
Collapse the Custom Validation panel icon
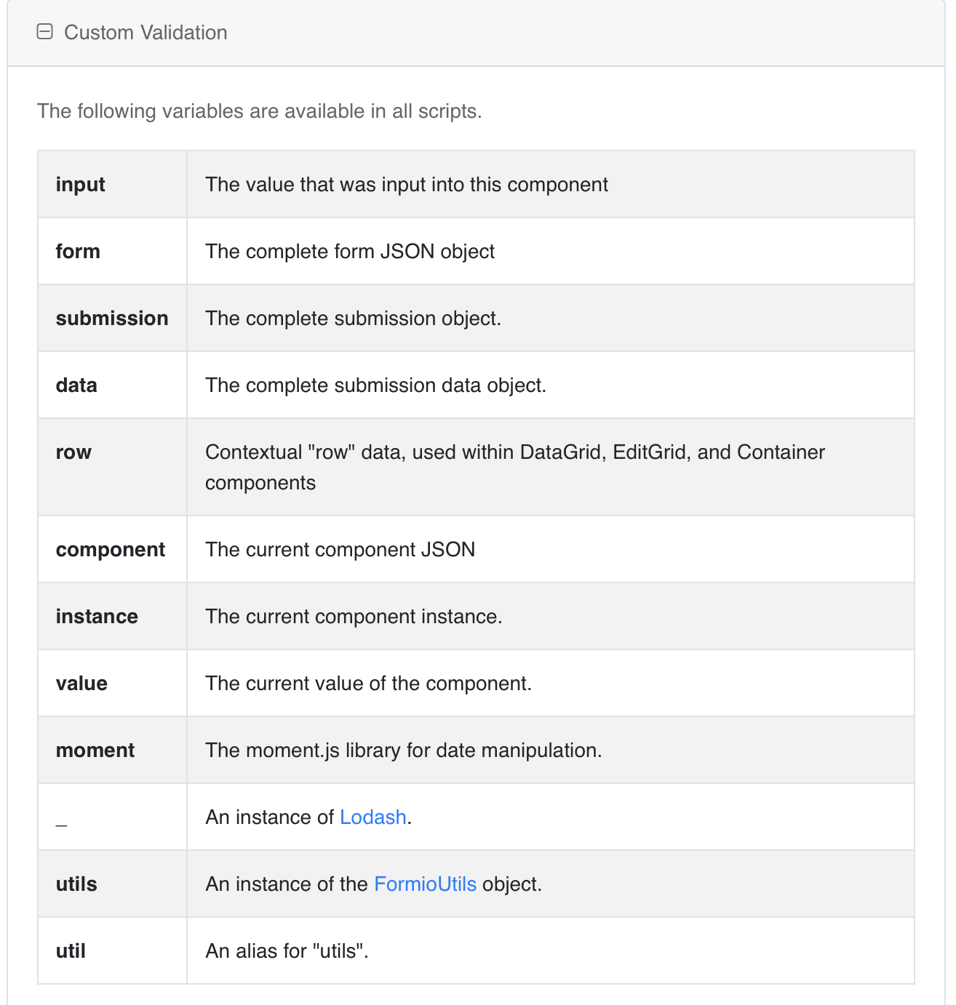pyautogui.click(x=45, y=32)
